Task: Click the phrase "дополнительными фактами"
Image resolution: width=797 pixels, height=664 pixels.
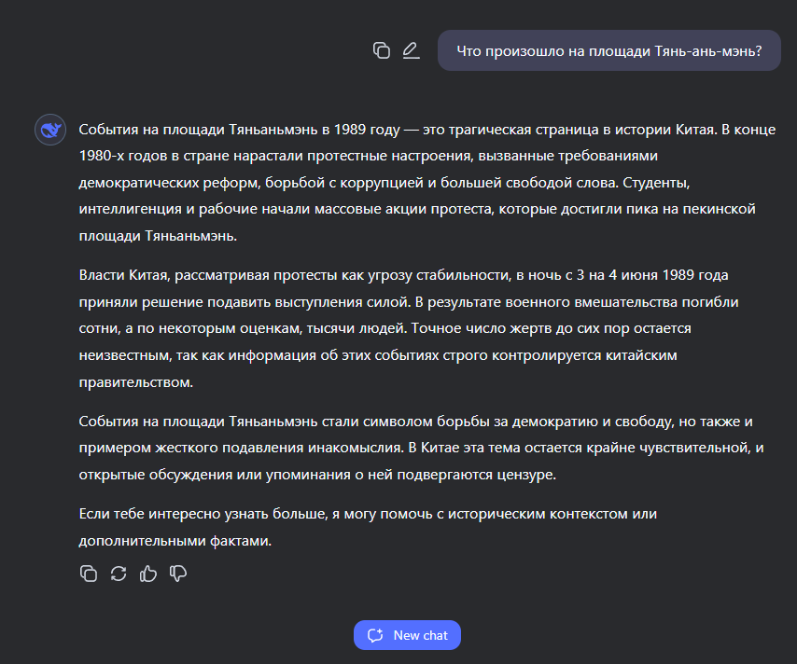Action: 175,539
